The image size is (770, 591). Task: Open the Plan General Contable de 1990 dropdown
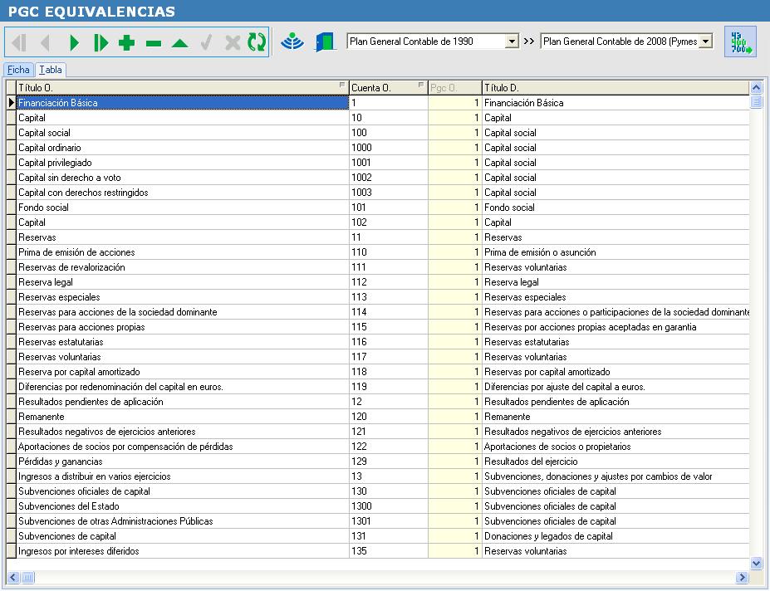click(512, 42)
